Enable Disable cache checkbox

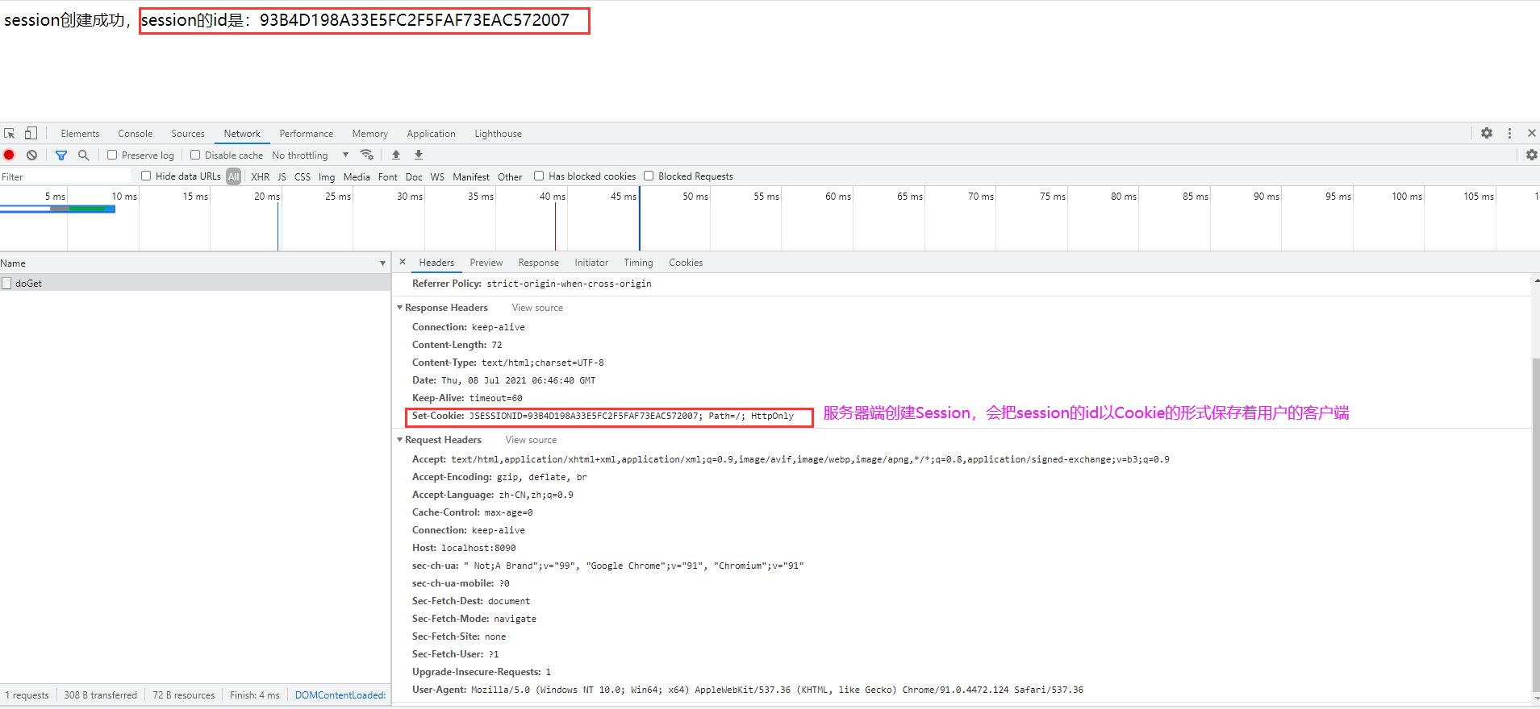(x=195, y=155)
